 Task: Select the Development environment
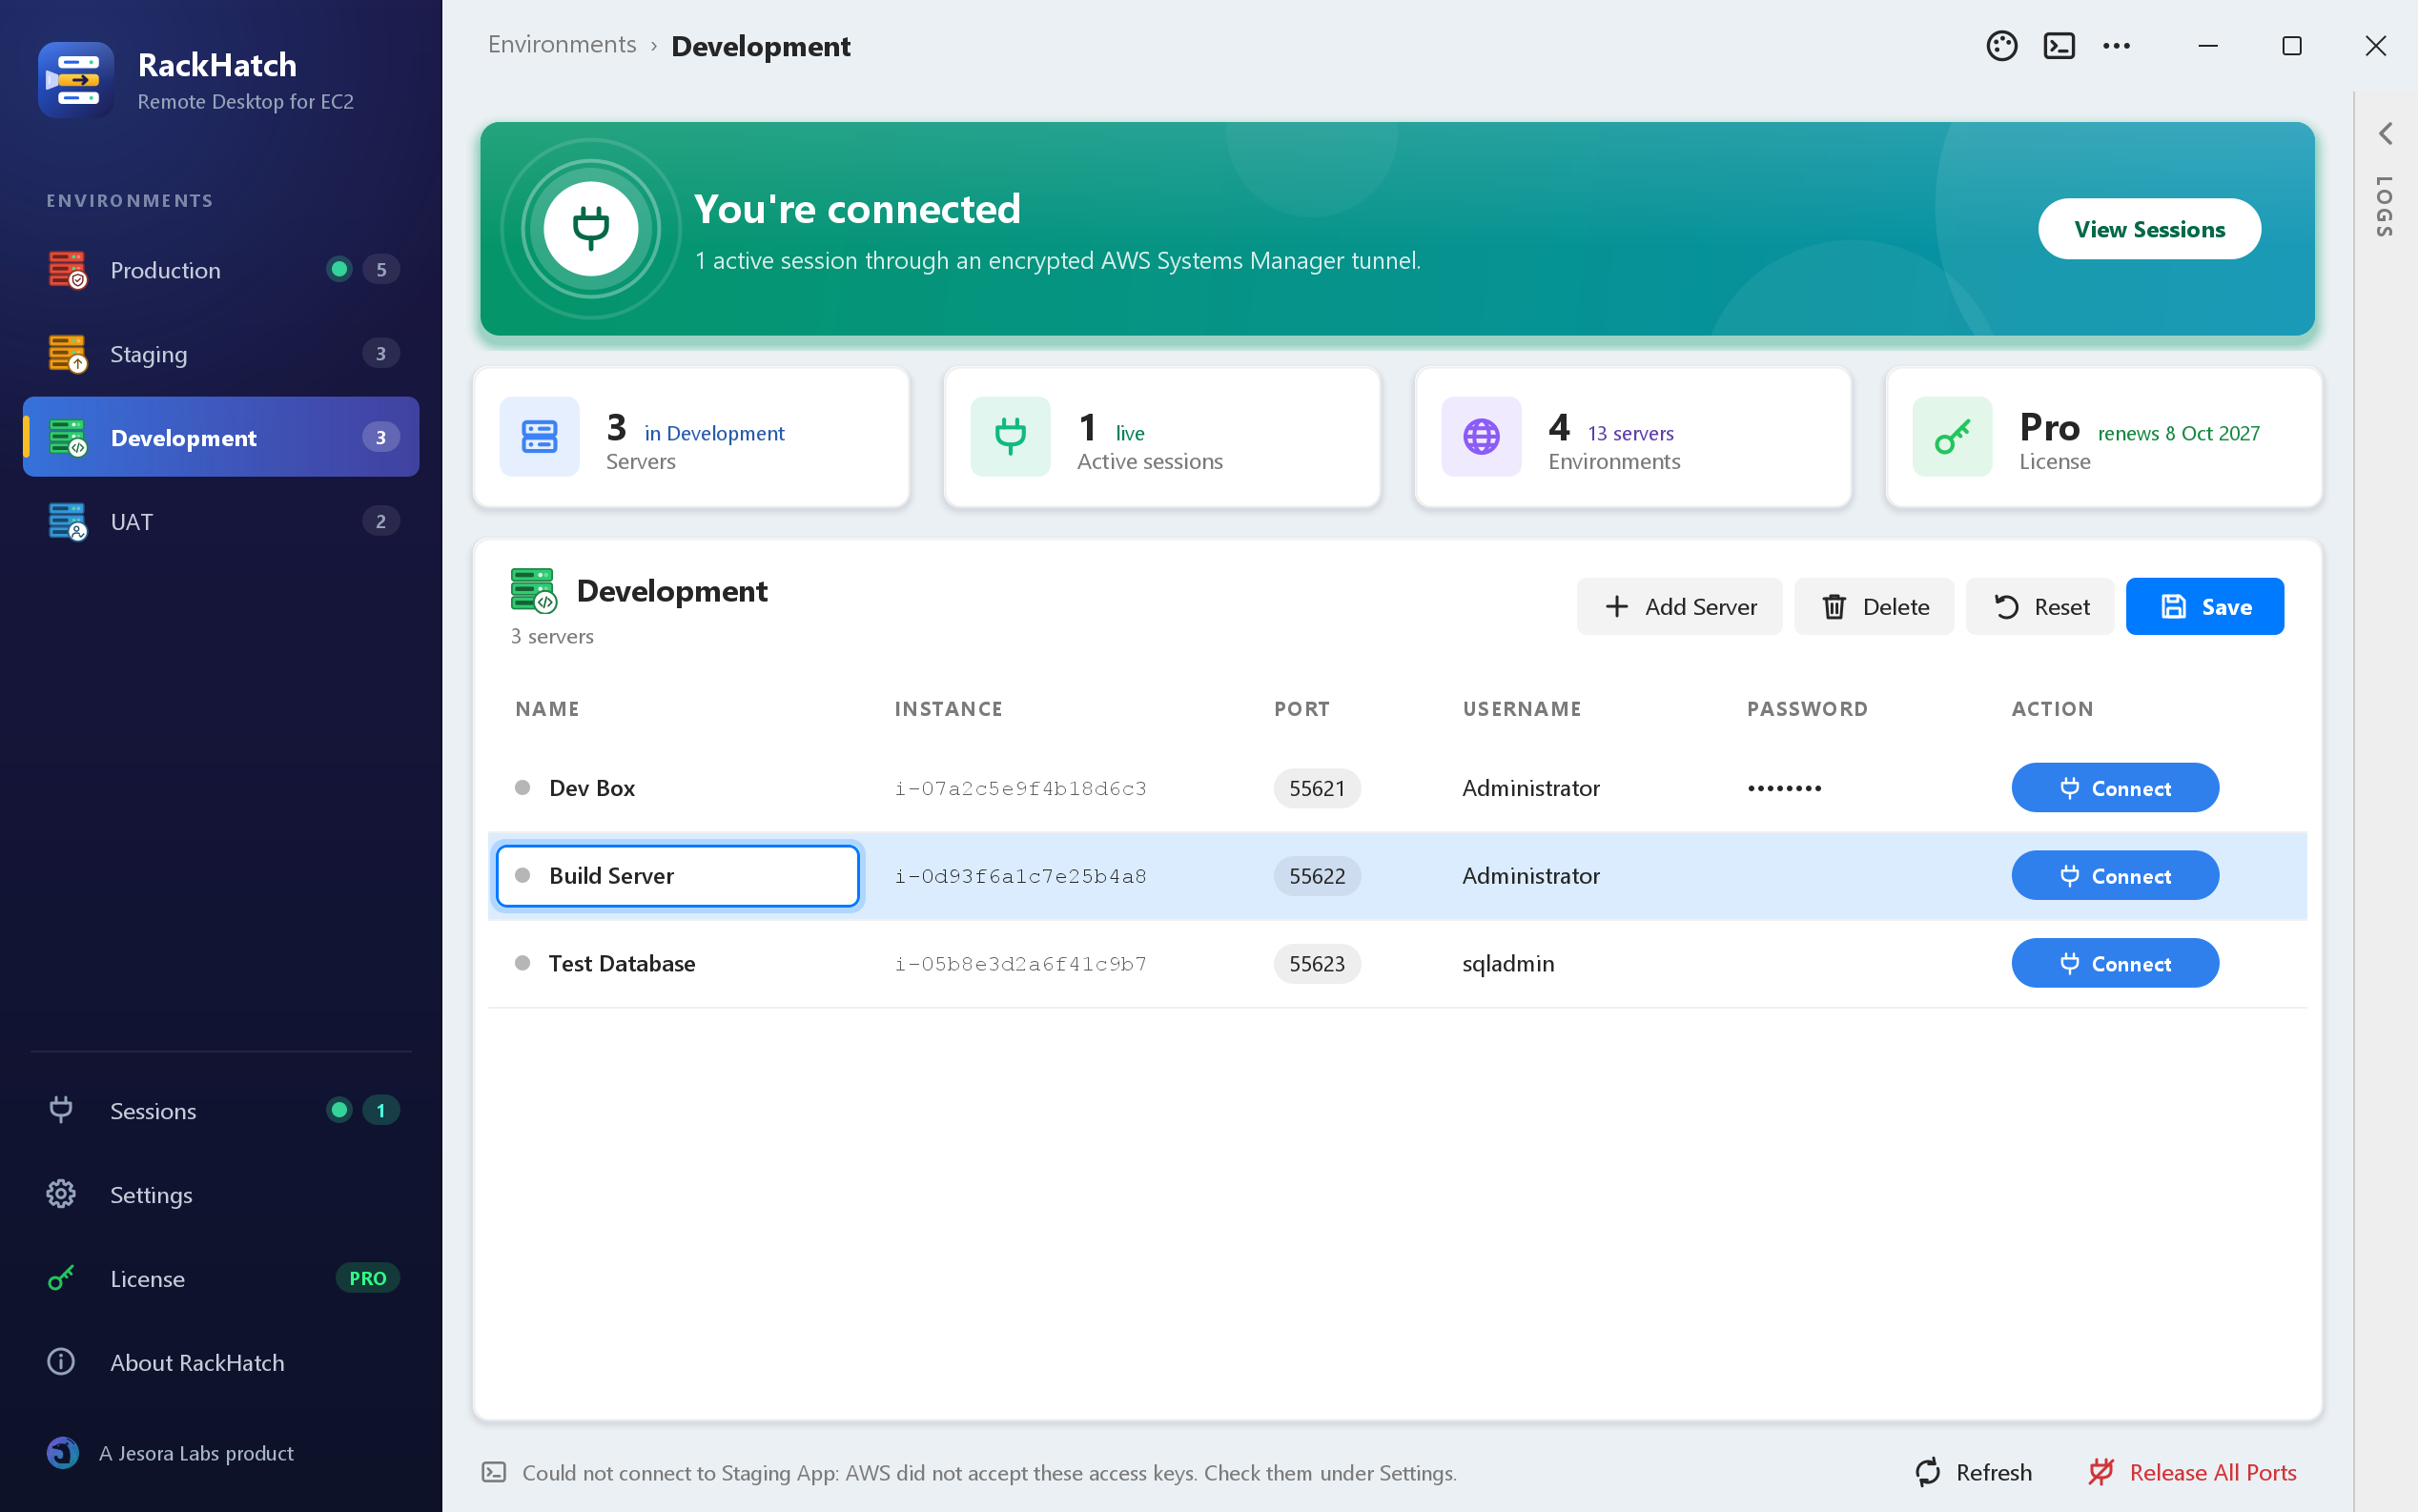[221, 437]
